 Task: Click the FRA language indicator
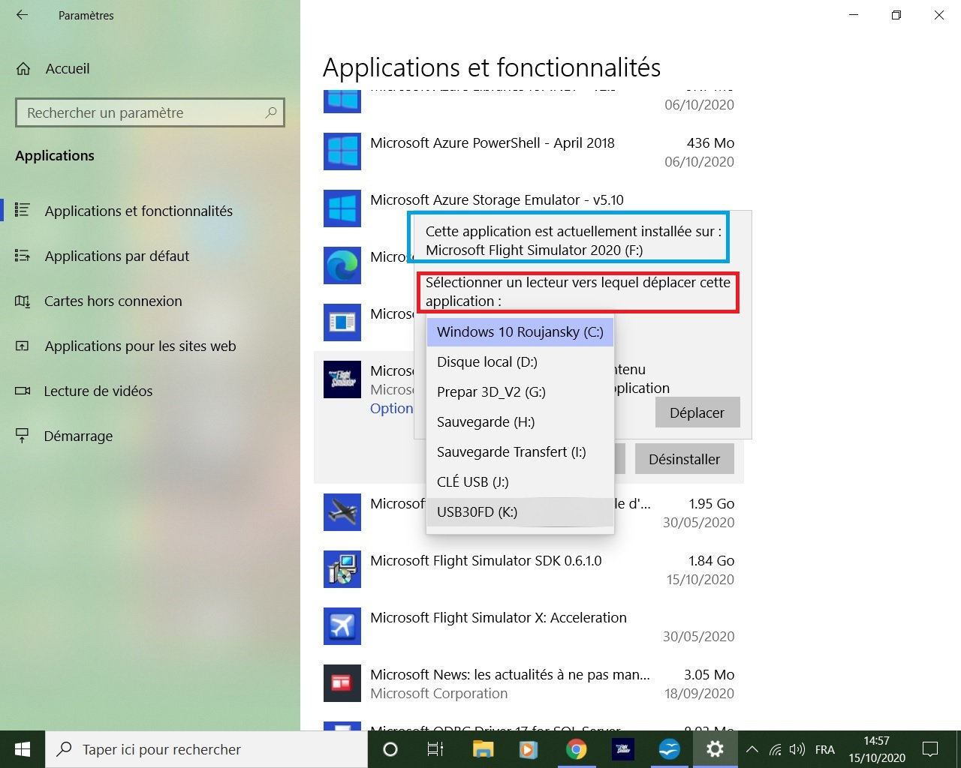(x=824, y=749)
